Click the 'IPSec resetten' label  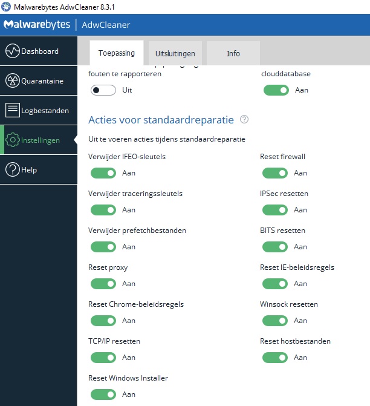(284, 194)
